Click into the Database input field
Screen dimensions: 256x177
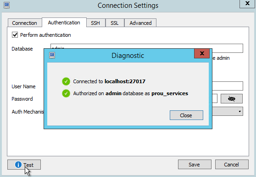click(x=147, y=48)
